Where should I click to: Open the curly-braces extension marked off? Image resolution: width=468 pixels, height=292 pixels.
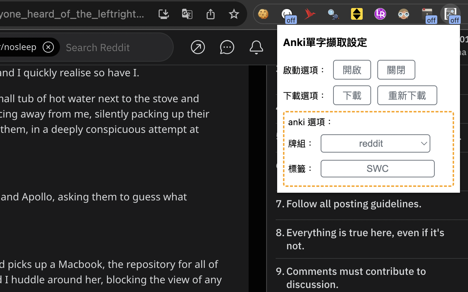coord(287,15)
